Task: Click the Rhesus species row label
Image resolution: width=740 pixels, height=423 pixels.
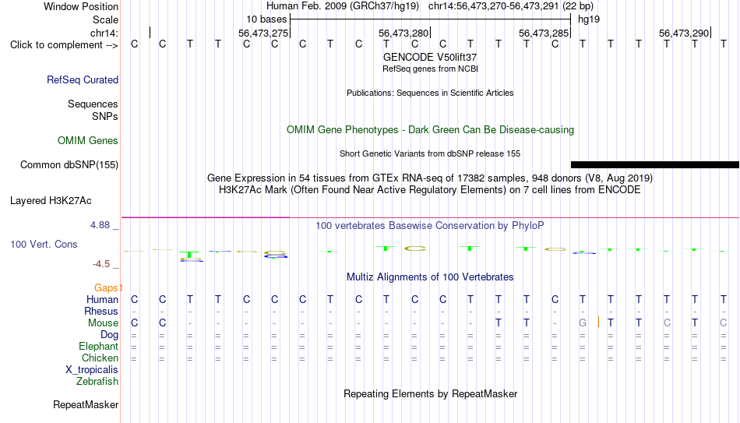Action: tap(101, 312)
